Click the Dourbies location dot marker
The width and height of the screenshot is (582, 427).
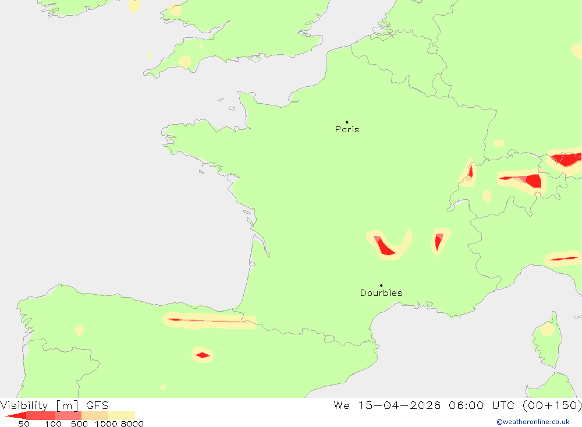pyautogui.click(x=381, y=285)
